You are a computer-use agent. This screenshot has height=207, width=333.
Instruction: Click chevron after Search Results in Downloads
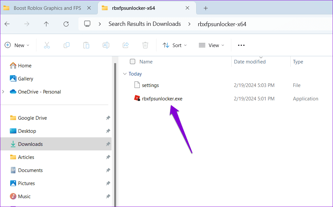(x=189, y=24)
